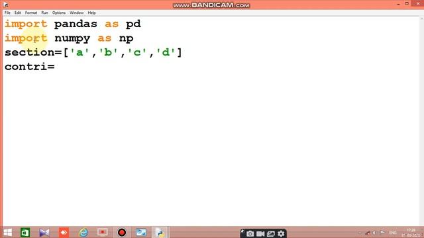Click the volume icon in system tray
This screenshot has height=238, width=424.
pos(374,233)
